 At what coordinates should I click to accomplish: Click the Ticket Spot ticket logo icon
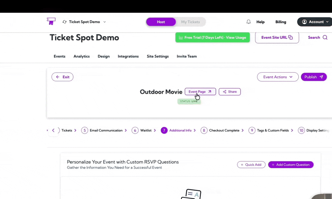(51, 21)
